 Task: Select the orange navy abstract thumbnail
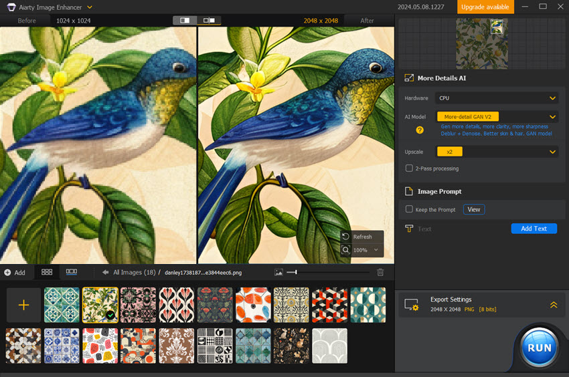139,346
